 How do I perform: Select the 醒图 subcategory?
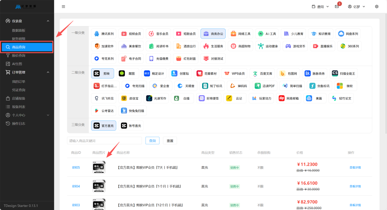(128, 74)
